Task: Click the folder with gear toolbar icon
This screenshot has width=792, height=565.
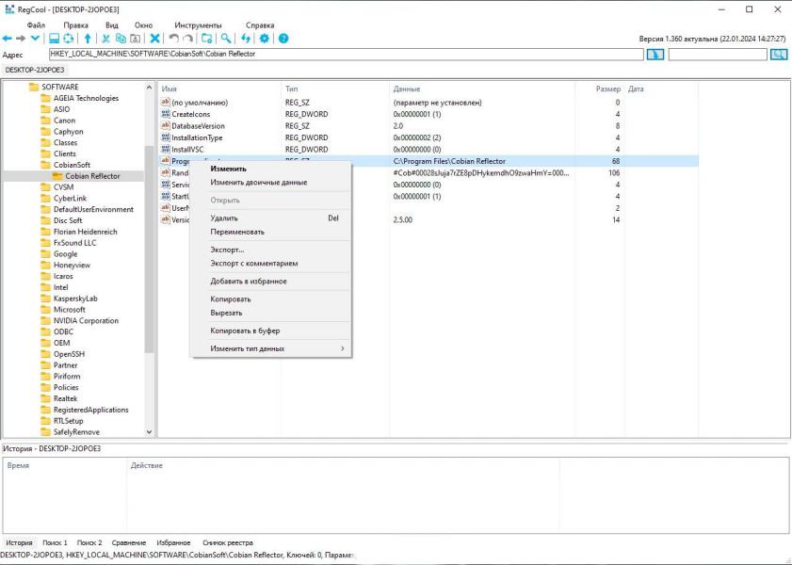Action: [206, 39]
